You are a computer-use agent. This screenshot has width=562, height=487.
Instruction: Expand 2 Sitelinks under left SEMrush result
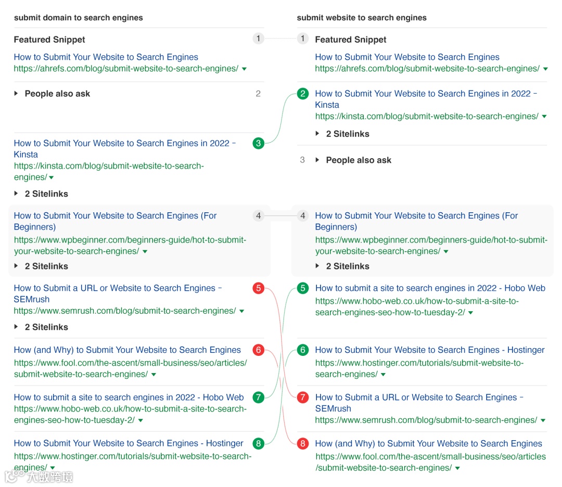(41, 327)
